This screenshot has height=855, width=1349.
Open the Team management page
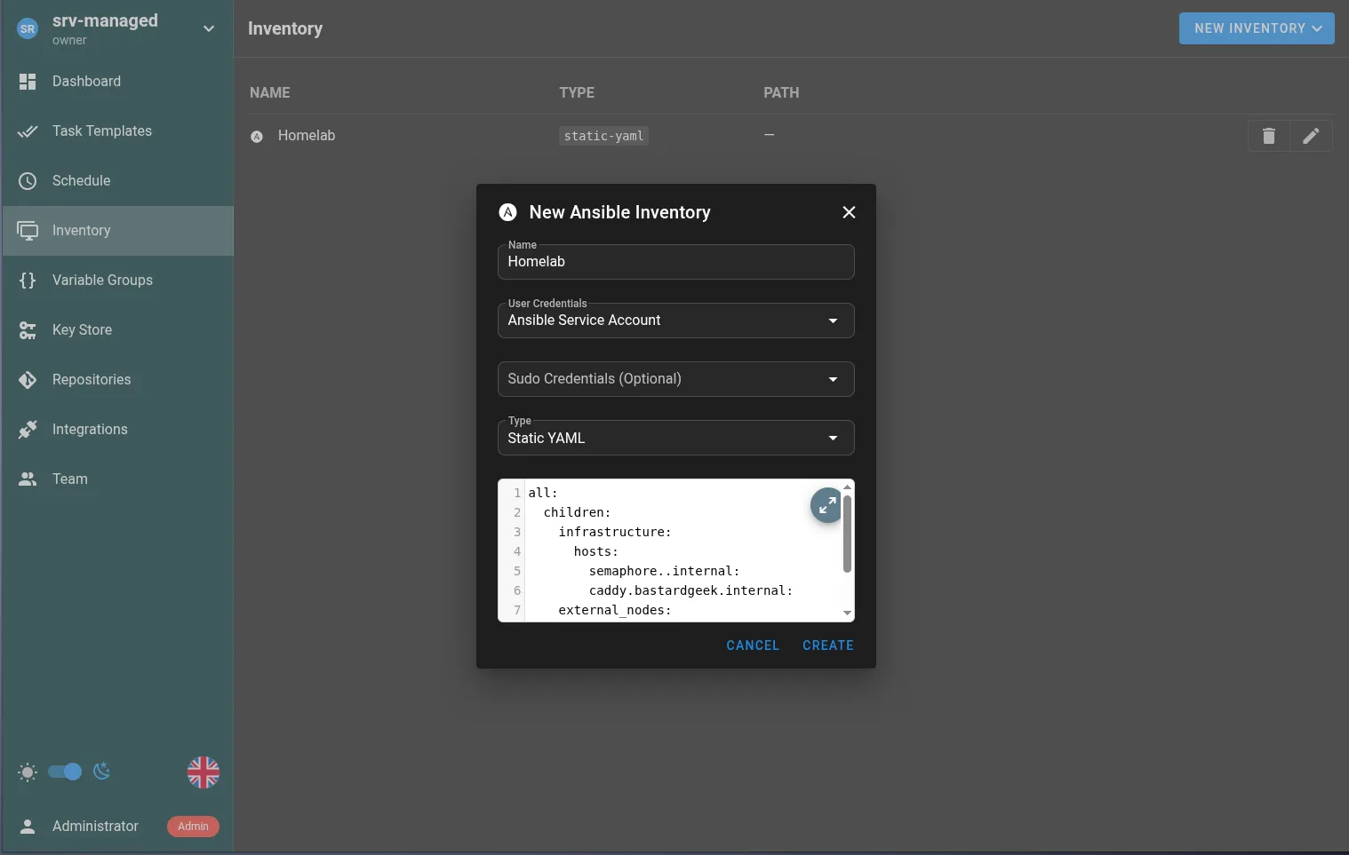69,479
